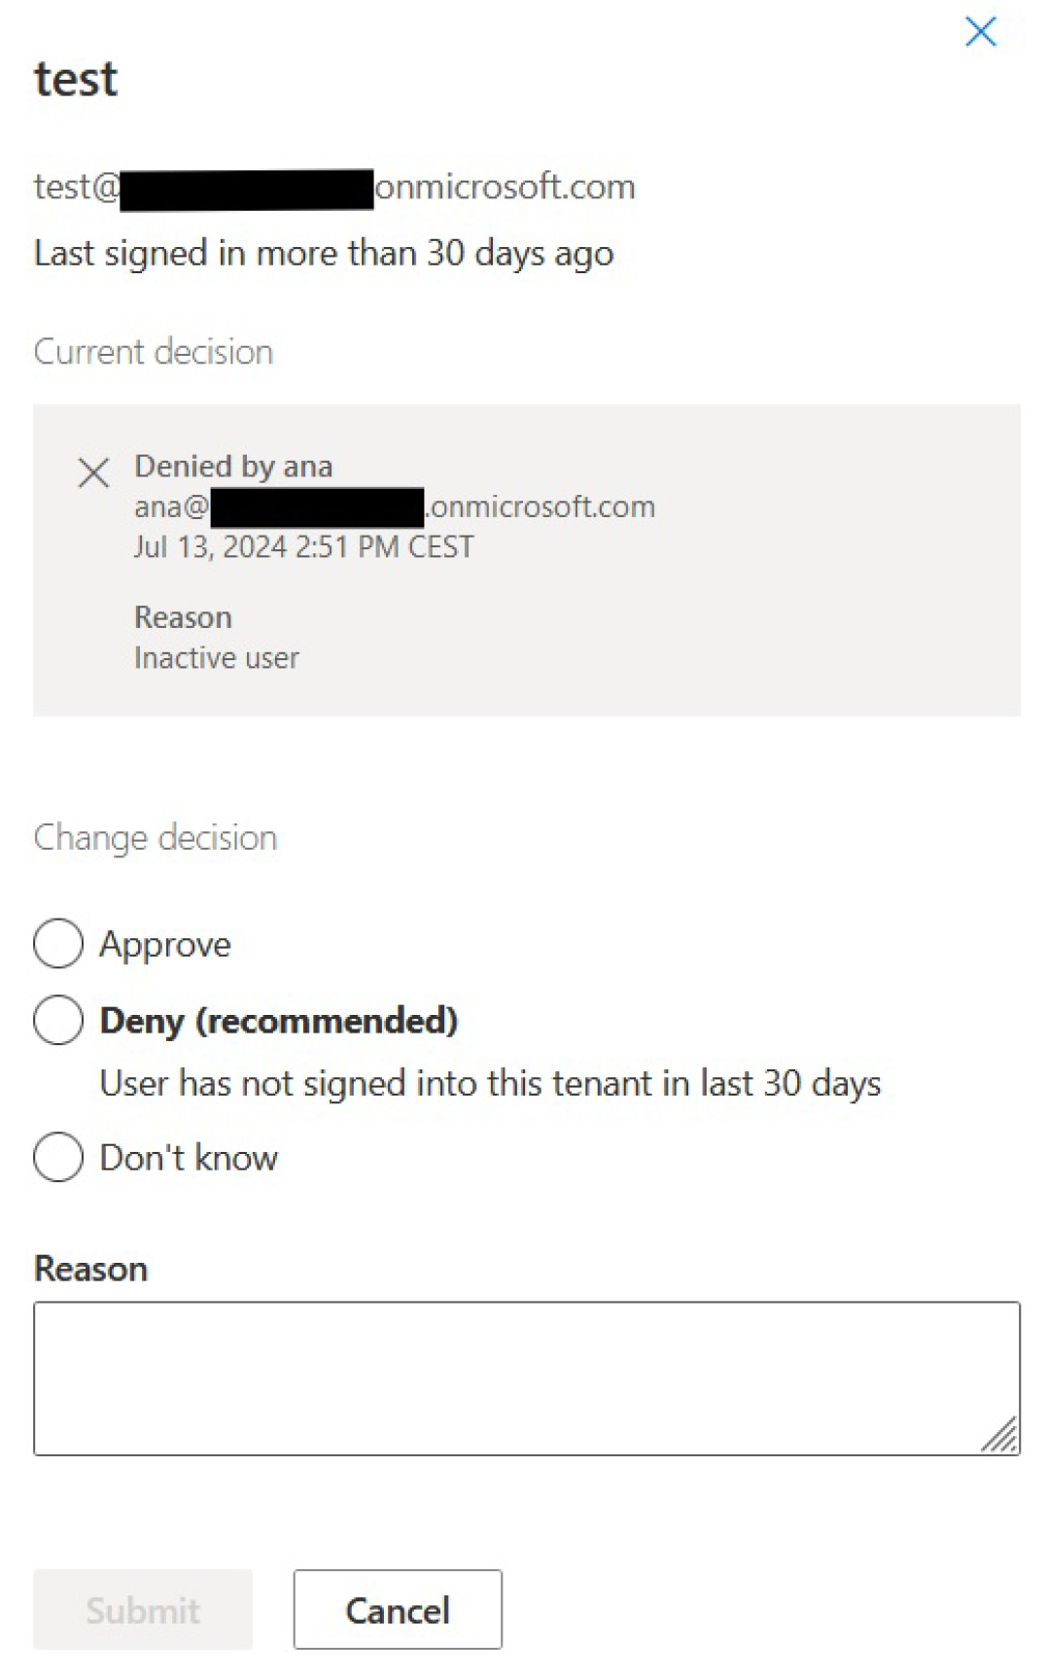Click the 'Change decision' section label
Viewport: 1047px width, 1676px height.
pyautogui.click(x=156, y=838)
